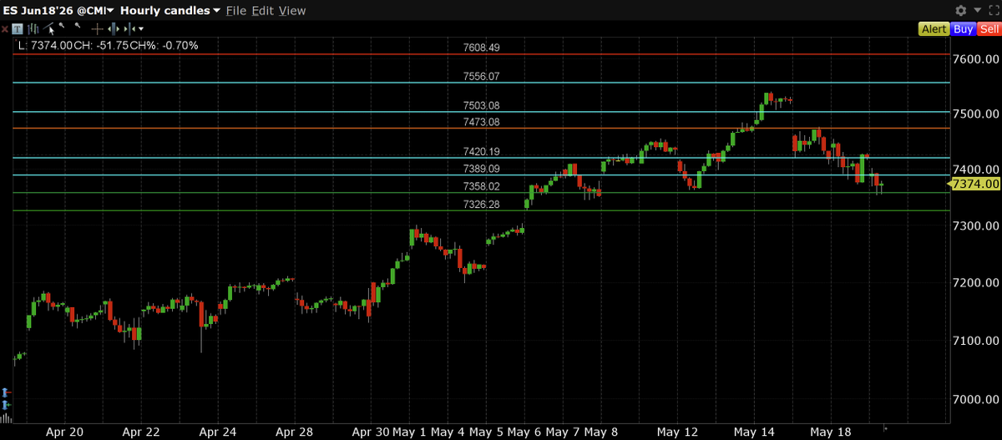Click the 7300.00 price axis label
1002x440 pixels.
pos(975,227)
